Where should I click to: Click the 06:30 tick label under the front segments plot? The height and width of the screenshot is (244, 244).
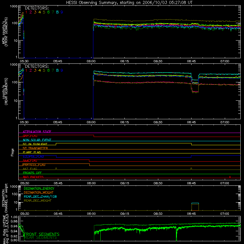pyautogui.click(x=158, y=61)
